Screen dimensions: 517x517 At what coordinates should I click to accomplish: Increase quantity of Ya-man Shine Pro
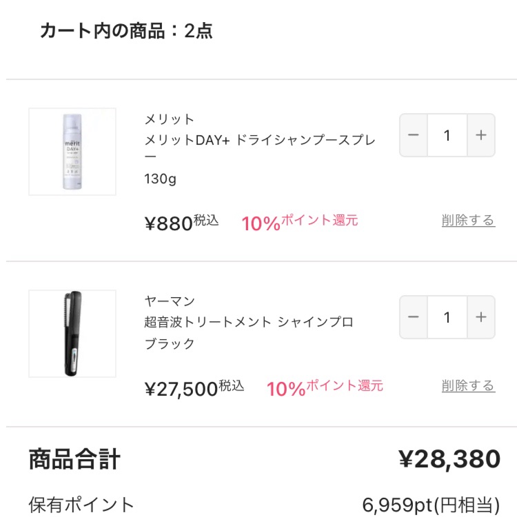pos(481,317)
